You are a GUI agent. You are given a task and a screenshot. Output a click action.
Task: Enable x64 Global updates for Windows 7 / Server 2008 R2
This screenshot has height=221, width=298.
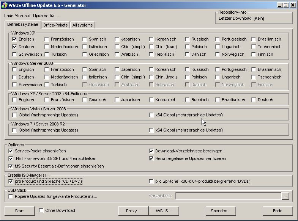151,130
